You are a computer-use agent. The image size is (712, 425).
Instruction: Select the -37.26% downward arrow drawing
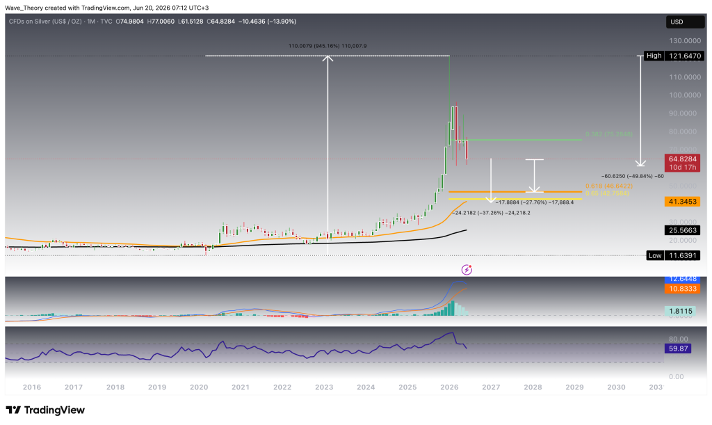(x=490, y=180)
